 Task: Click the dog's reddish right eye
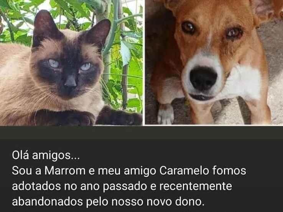(x=234, y=33)
